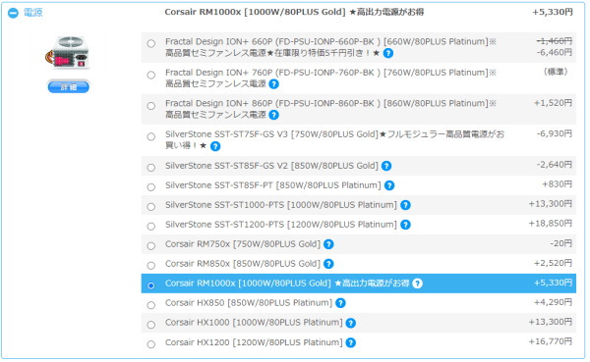Click Corsair HX1000 [1000W/80PLUS Platinum] label
Screen dimensions: 590x362
[x=254, y=323]
